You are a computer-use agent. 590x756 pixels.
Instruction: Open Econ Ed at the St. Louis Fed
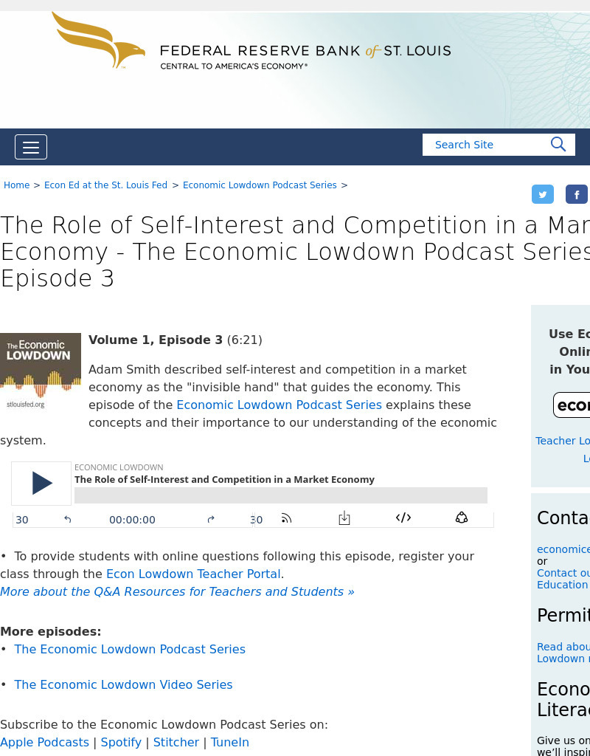tap(105, 185)
